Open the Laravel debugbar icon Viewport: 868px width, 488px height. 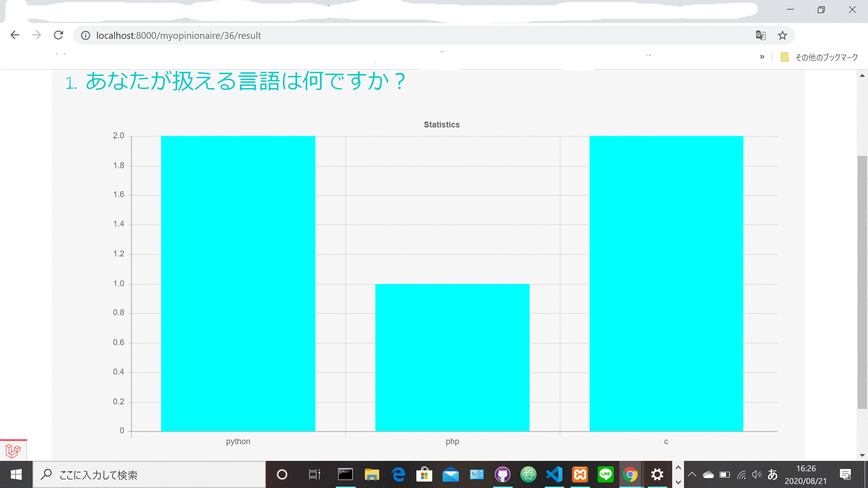coord(13,450)
